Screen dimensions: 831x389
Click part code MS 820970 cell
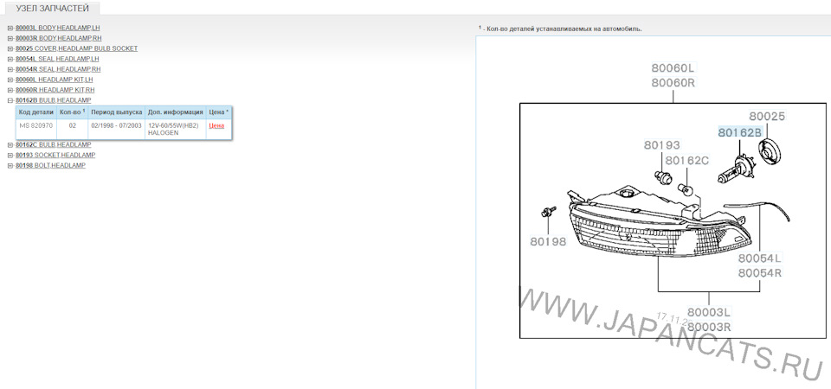[x=36, y=129]
